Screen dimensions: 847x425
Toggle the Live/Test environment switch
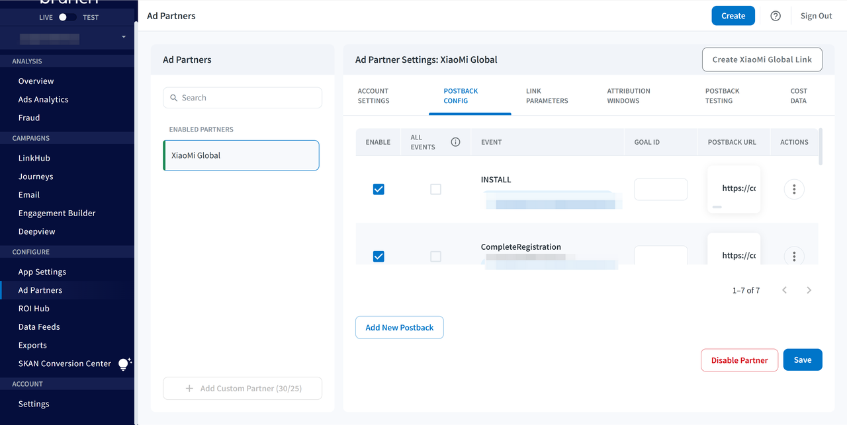pyautogui.click(x=67, y=17)
